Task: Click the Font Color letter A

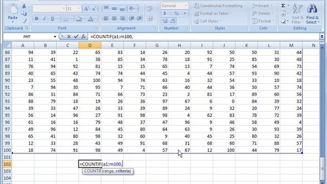Action: pyautogui.click(x=90, y=19)
